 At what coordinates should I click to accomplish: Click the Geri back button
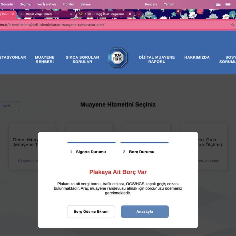(x=10, y=106)
